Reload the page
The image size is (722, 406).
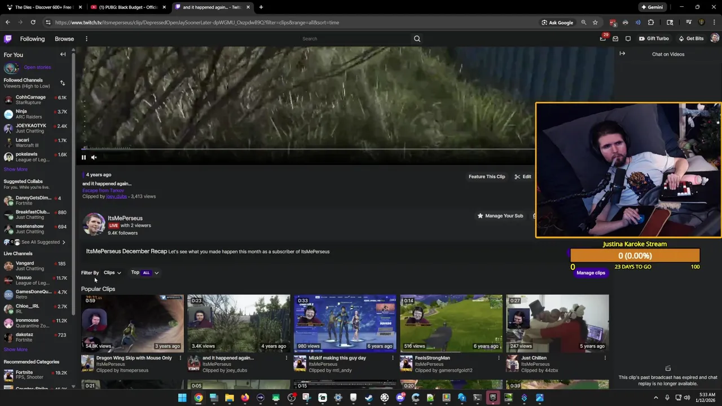coord(33,23)
